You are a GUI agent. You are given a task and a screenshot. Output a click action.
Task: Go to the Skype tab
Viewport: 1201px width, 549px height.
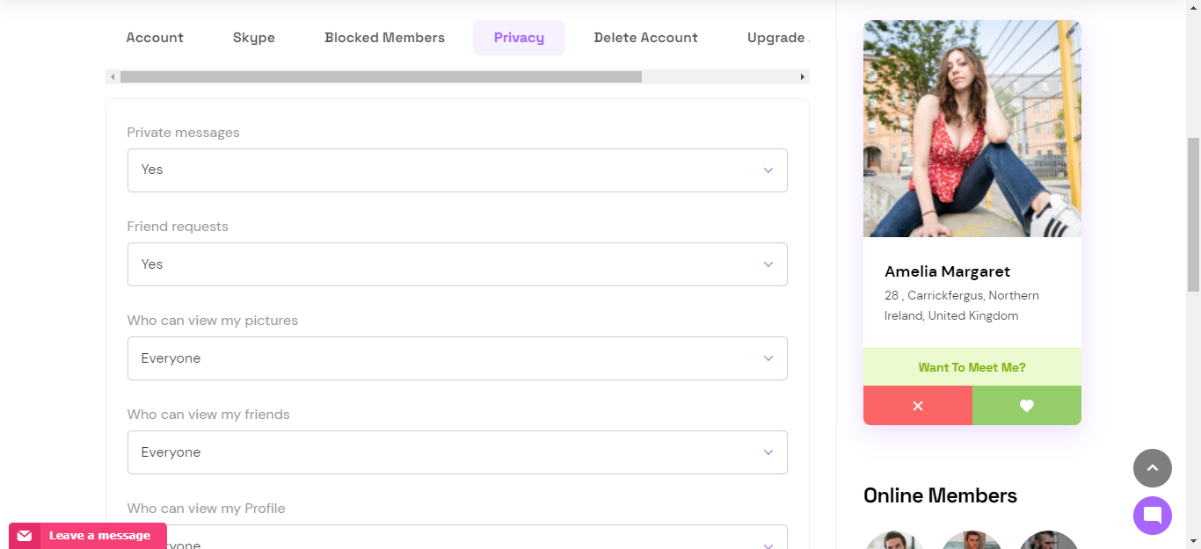coord(254,38)
